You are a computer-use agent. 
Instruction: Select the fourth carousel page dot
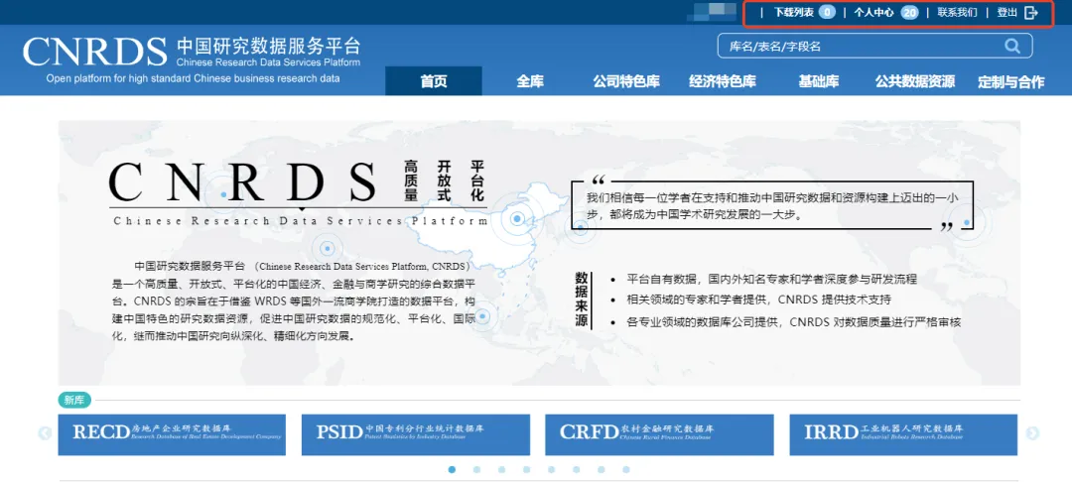(526, 470)
